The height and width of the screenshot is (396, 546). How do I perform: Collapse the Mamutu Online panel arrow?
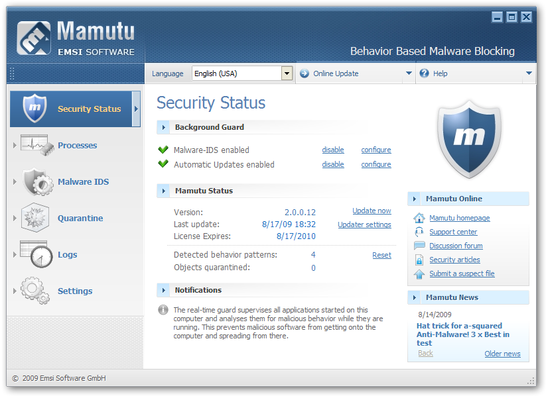click(x=415, y=199)
